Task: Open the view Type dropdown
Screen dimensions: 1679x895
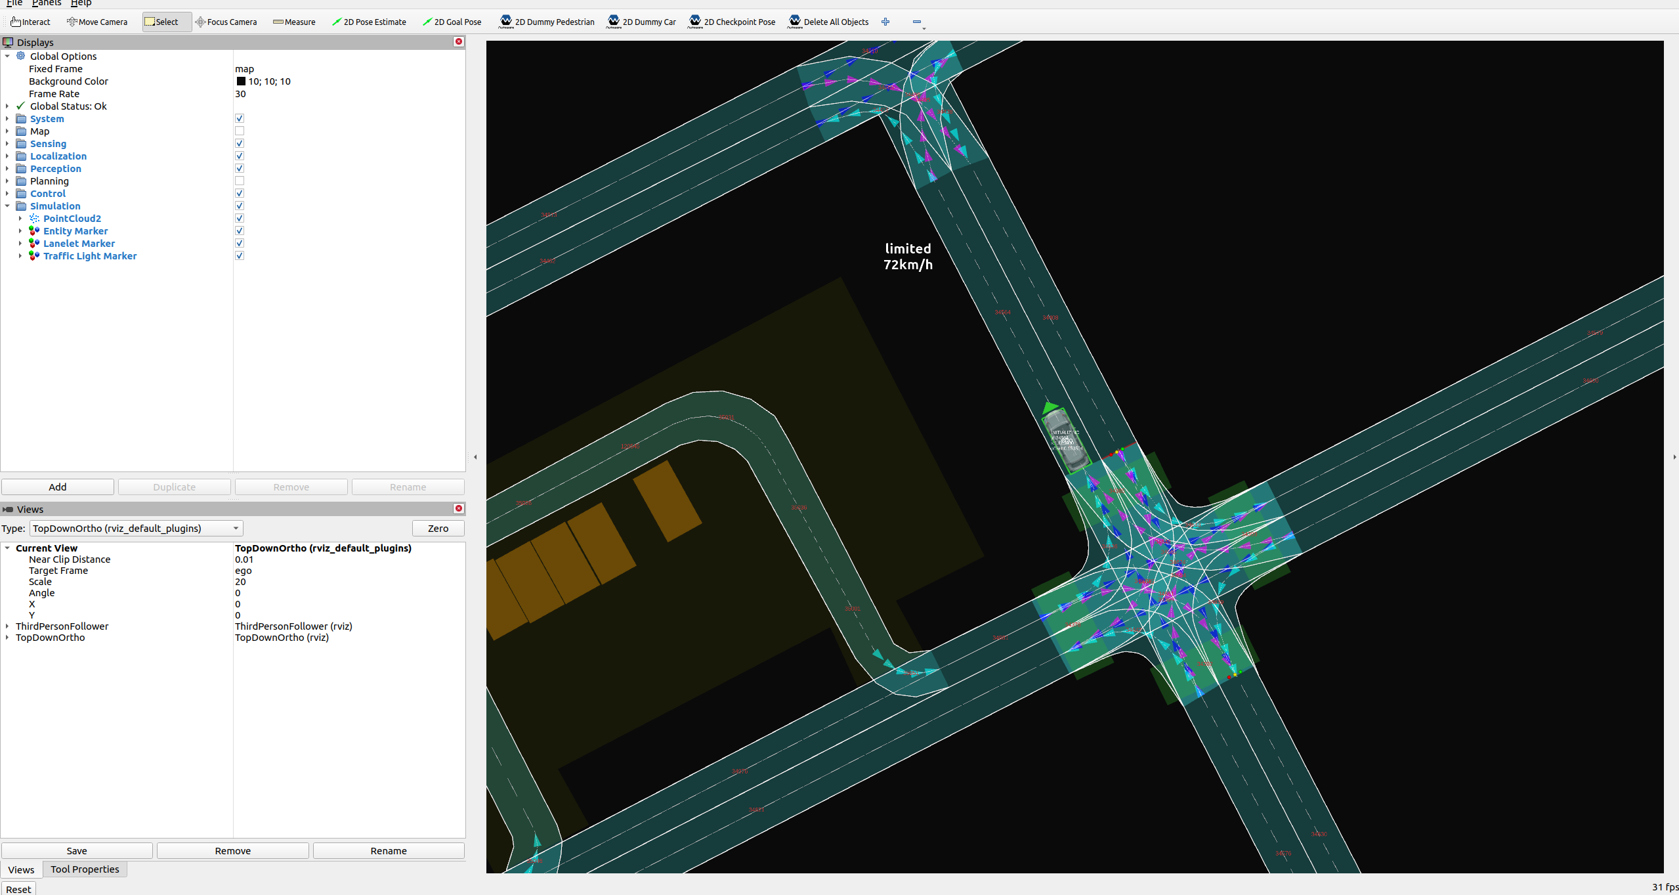Action: pyautogui.click(x=136, y=529)
